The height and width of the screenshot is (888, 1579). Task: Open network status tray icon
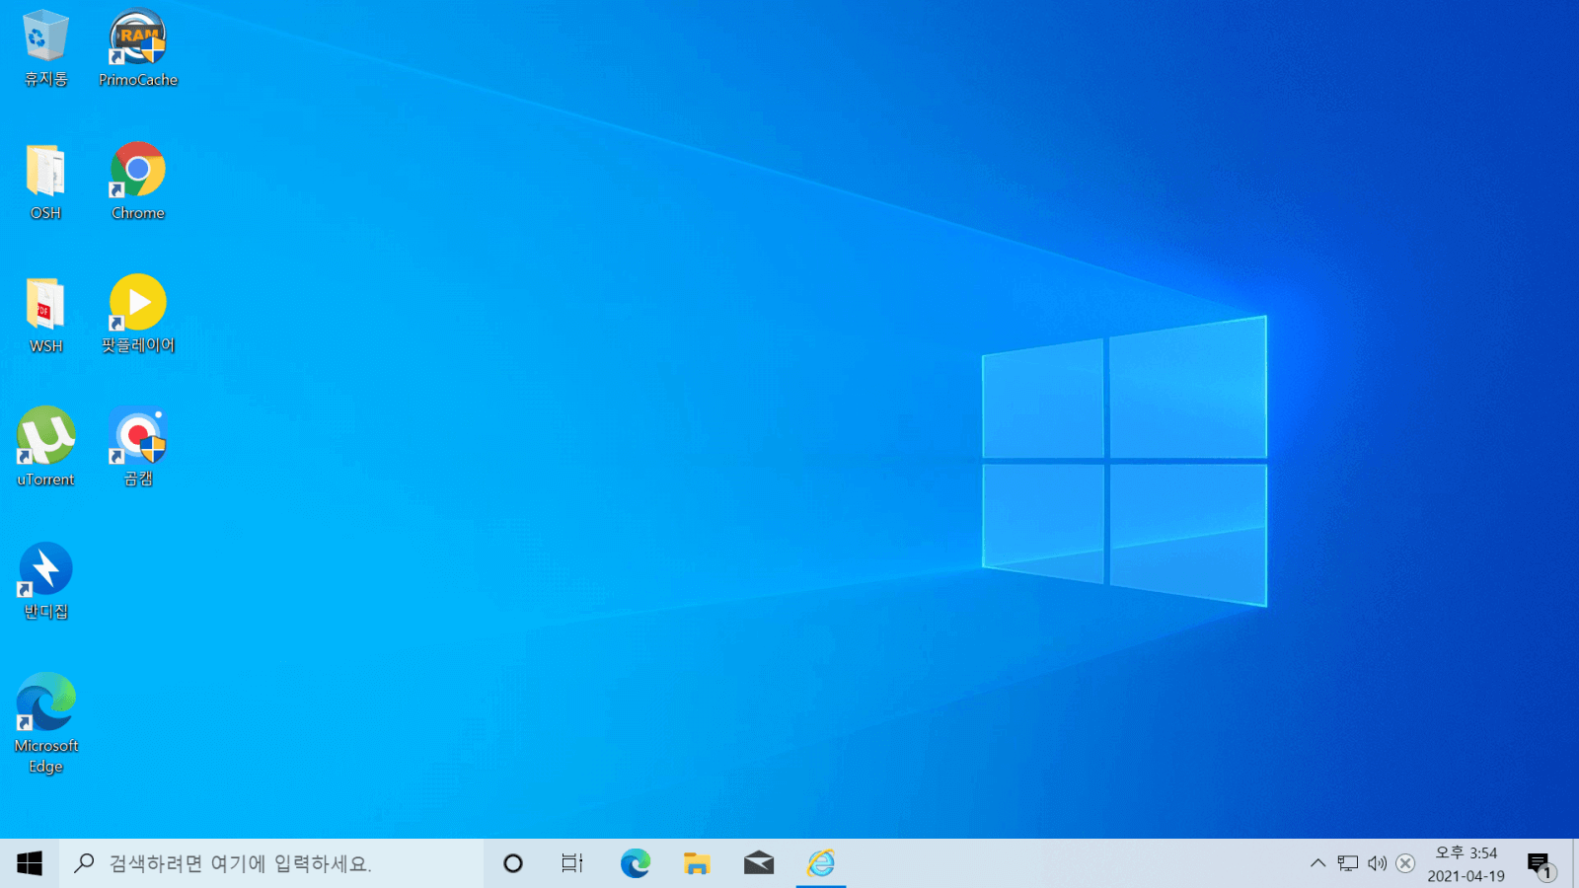click(x=1348, y=863)
